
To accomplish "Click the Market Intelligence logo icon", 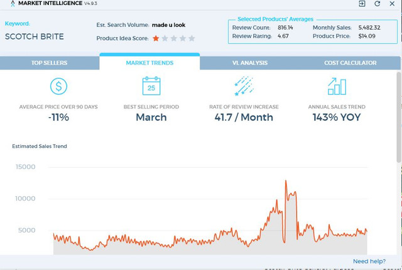I will click(x=13, y=4).
